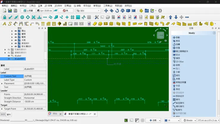The height and width of the screenshot is (124, 220).
Task: Click the Door tool icon
Action: click(x=146, y=24)
